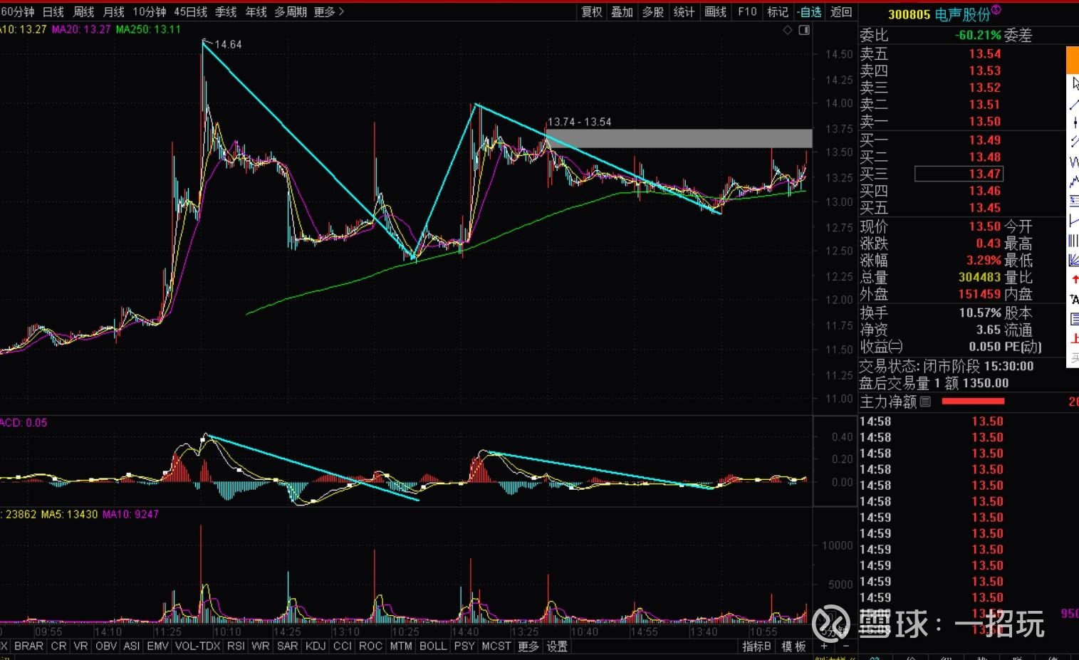Select the angle line drawing tool
1079x660 pixels.
pyautogui.click(x=1074, y=221)
